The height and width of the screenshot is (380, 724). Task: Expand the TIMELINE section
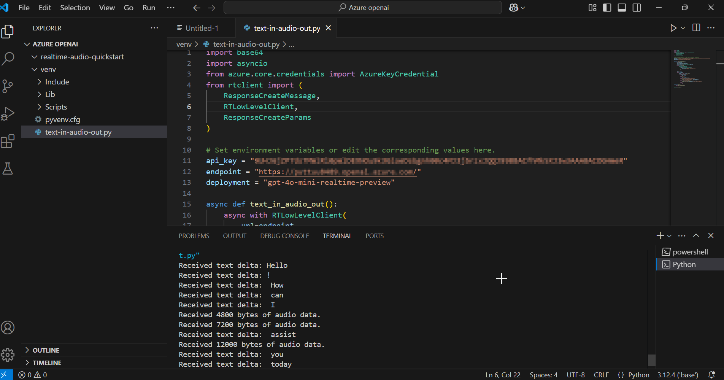tap(94, 363)
